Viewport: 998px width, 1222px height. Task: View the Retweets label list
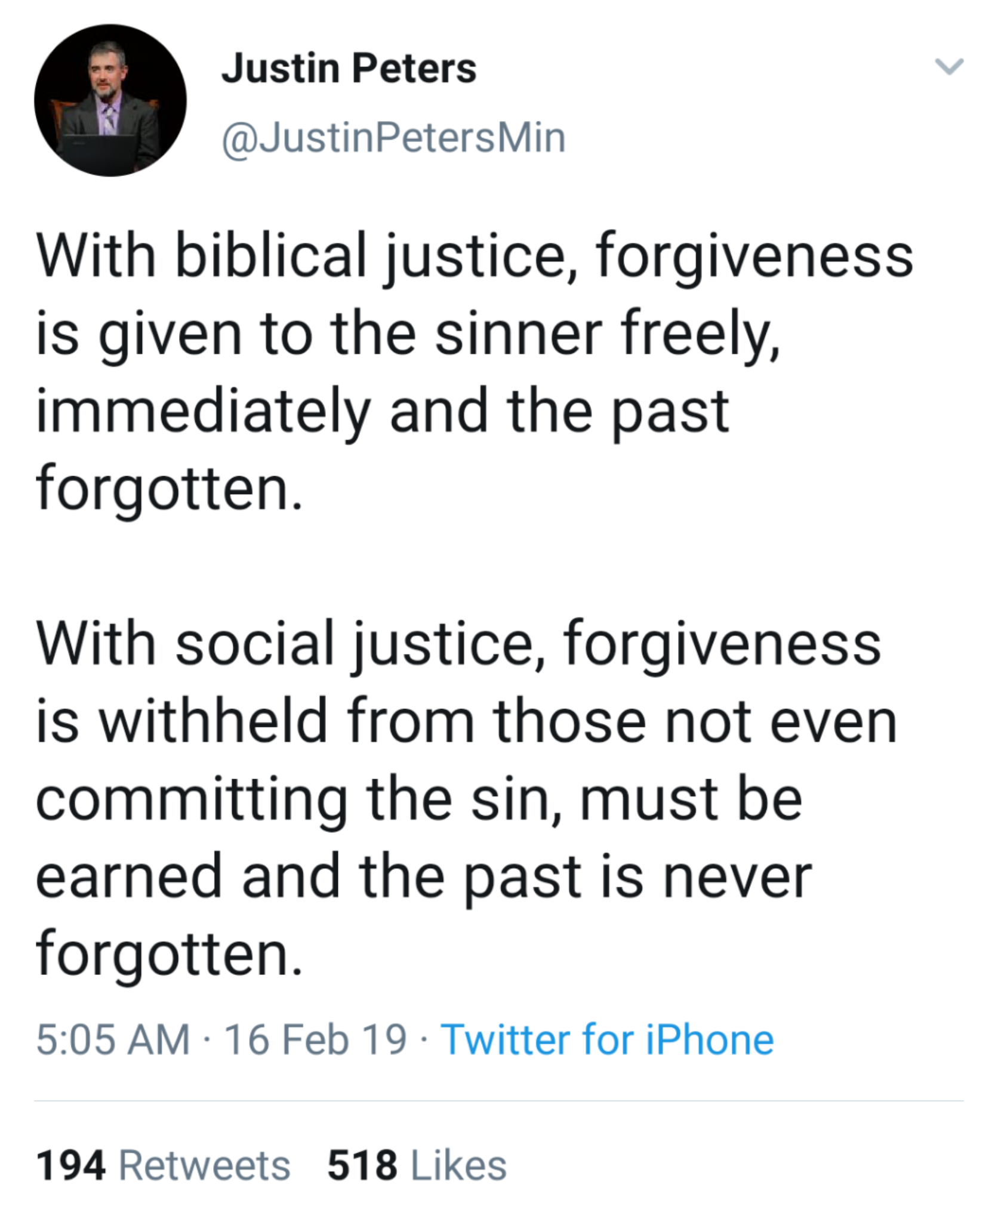pyautogui.click(x=205, y=1165)
